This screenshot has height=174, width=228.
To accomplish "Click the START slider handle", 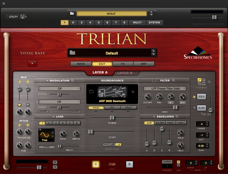I will tap(91, 132).
